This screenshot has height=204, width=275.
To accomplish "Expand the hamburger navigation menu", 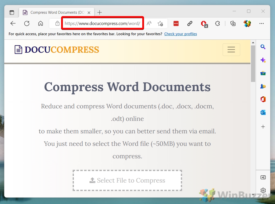I will [x=231, y=50].
